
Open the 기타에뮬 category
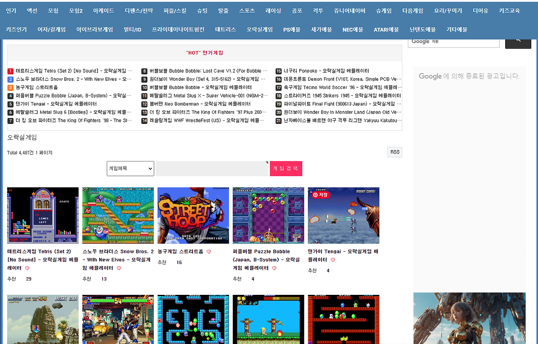pyautogui.click(x=457, y=29)
